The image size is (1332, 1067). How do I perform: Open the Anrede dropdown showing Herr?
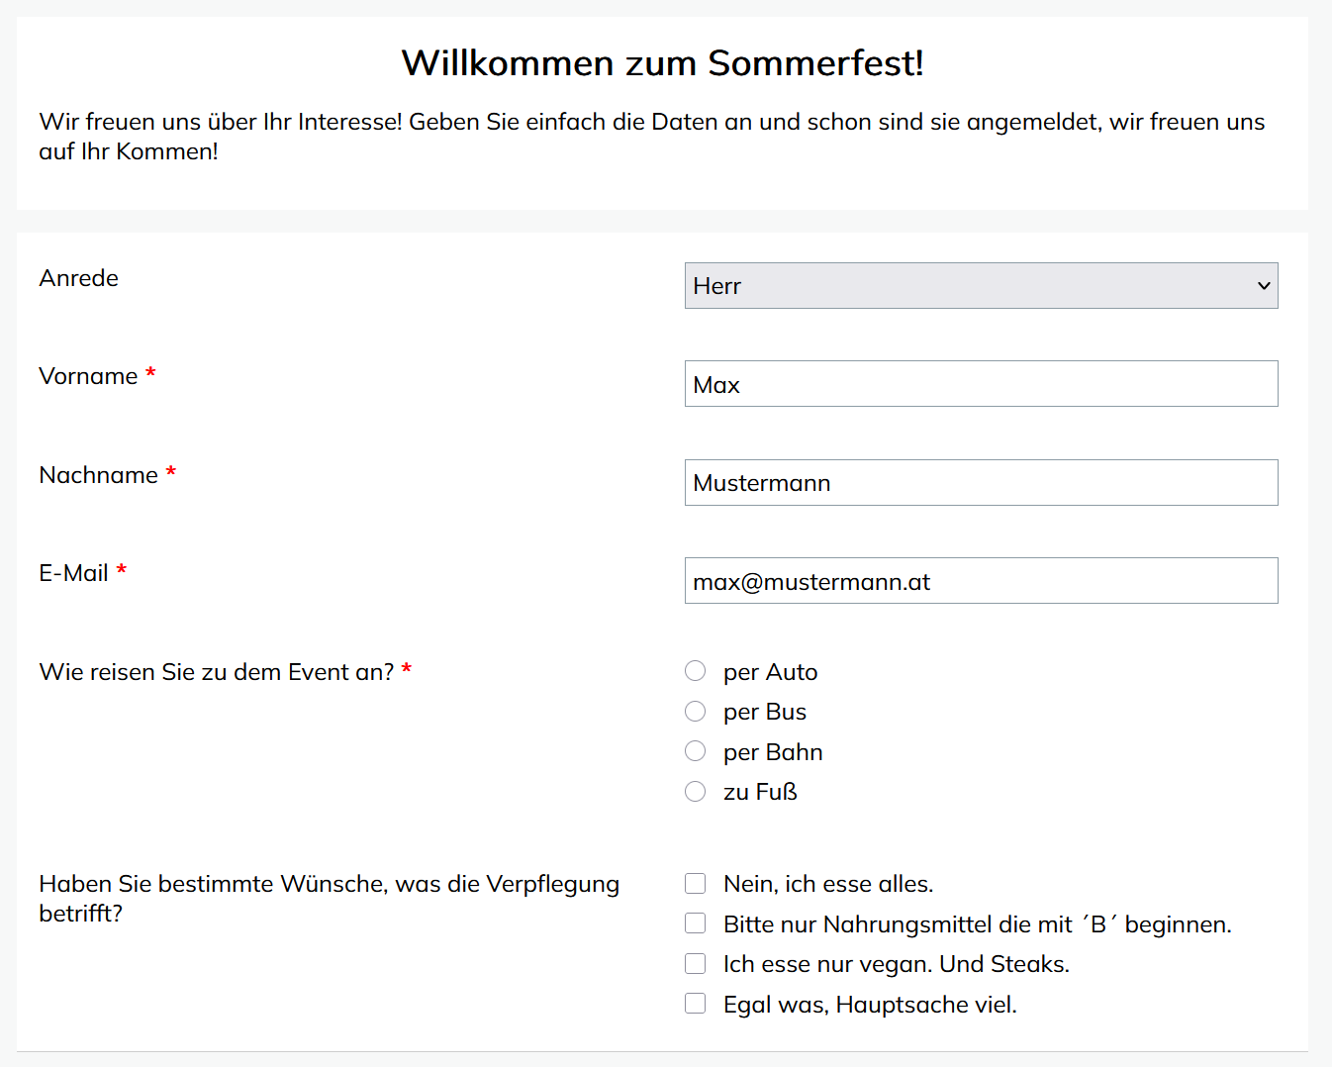click(980, 286)
